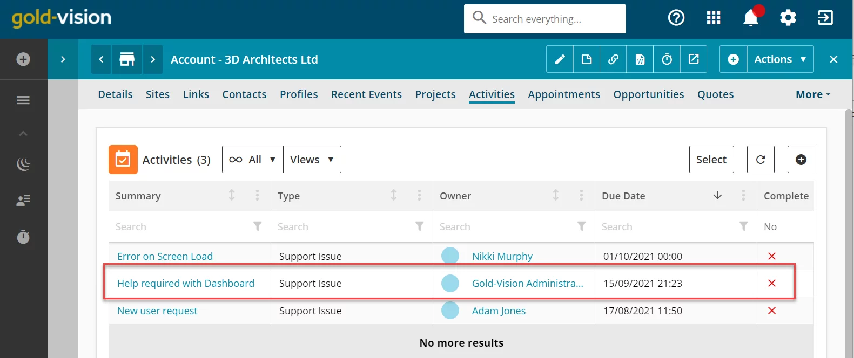Viewport: 854px width, 358px height.
Task: Switch to the Contacts tab
Action: tap(244, 94)
